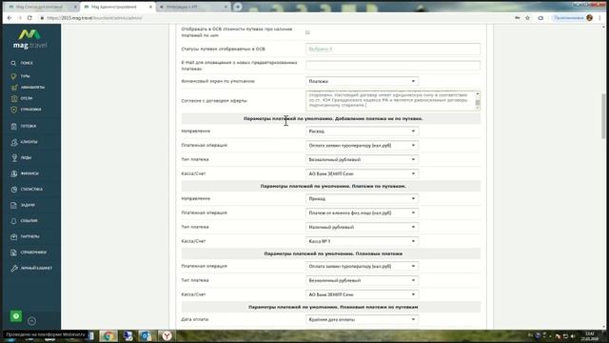609x343 pixels.
Task: Toggle the checkbox for showing tour costs in ОСВ
Action: coord(307,32)
